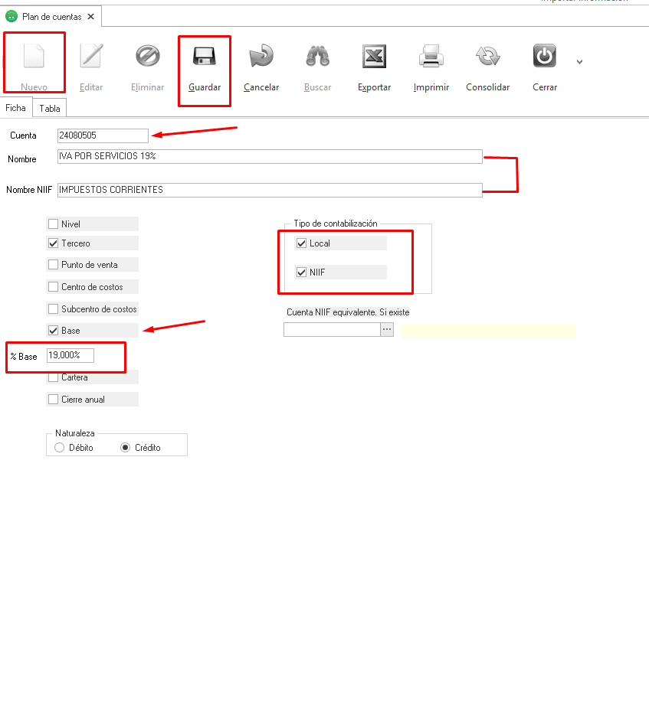Image resolution: width=649 pixels, height=718 pixels.
Task: Close the Plan de cuentas tab
Action: coord(91,16)
